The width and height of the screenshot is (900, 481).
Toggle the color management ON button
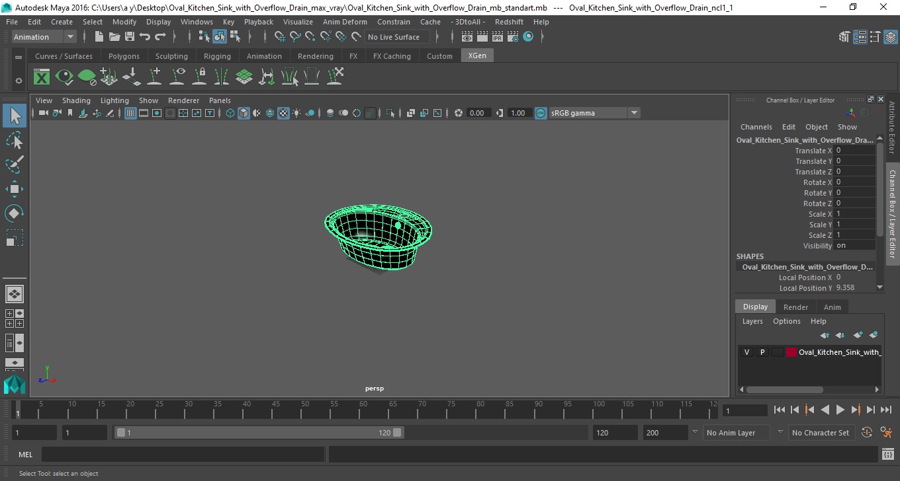click(541, 113)
